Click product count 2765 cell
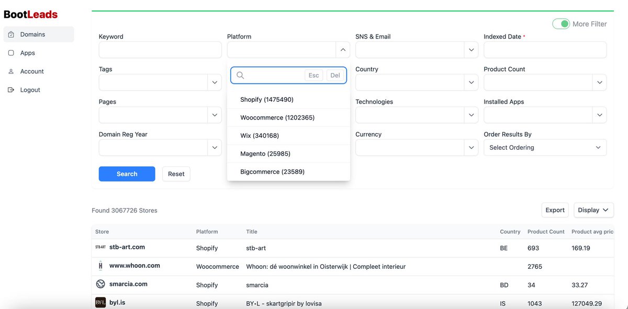This screenshot has width=628, height=309. 535,267
